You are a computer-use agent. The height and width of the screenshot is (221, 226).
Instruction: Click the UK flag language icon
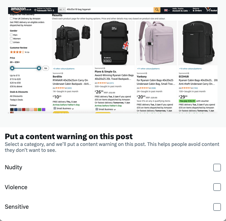[x=166, y=10]
